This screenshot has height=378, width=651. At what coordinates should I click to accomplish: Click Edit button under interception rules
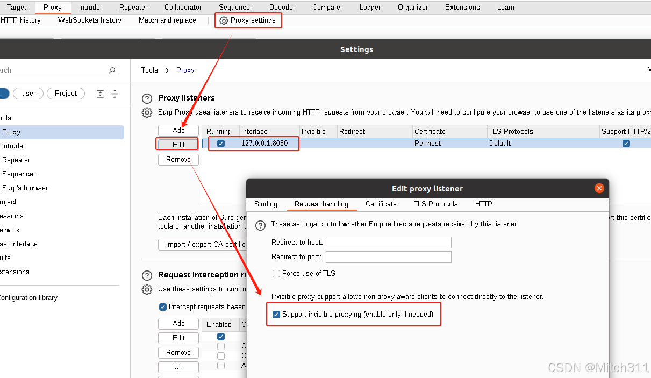pyautogui.click(x=178, y=338)
